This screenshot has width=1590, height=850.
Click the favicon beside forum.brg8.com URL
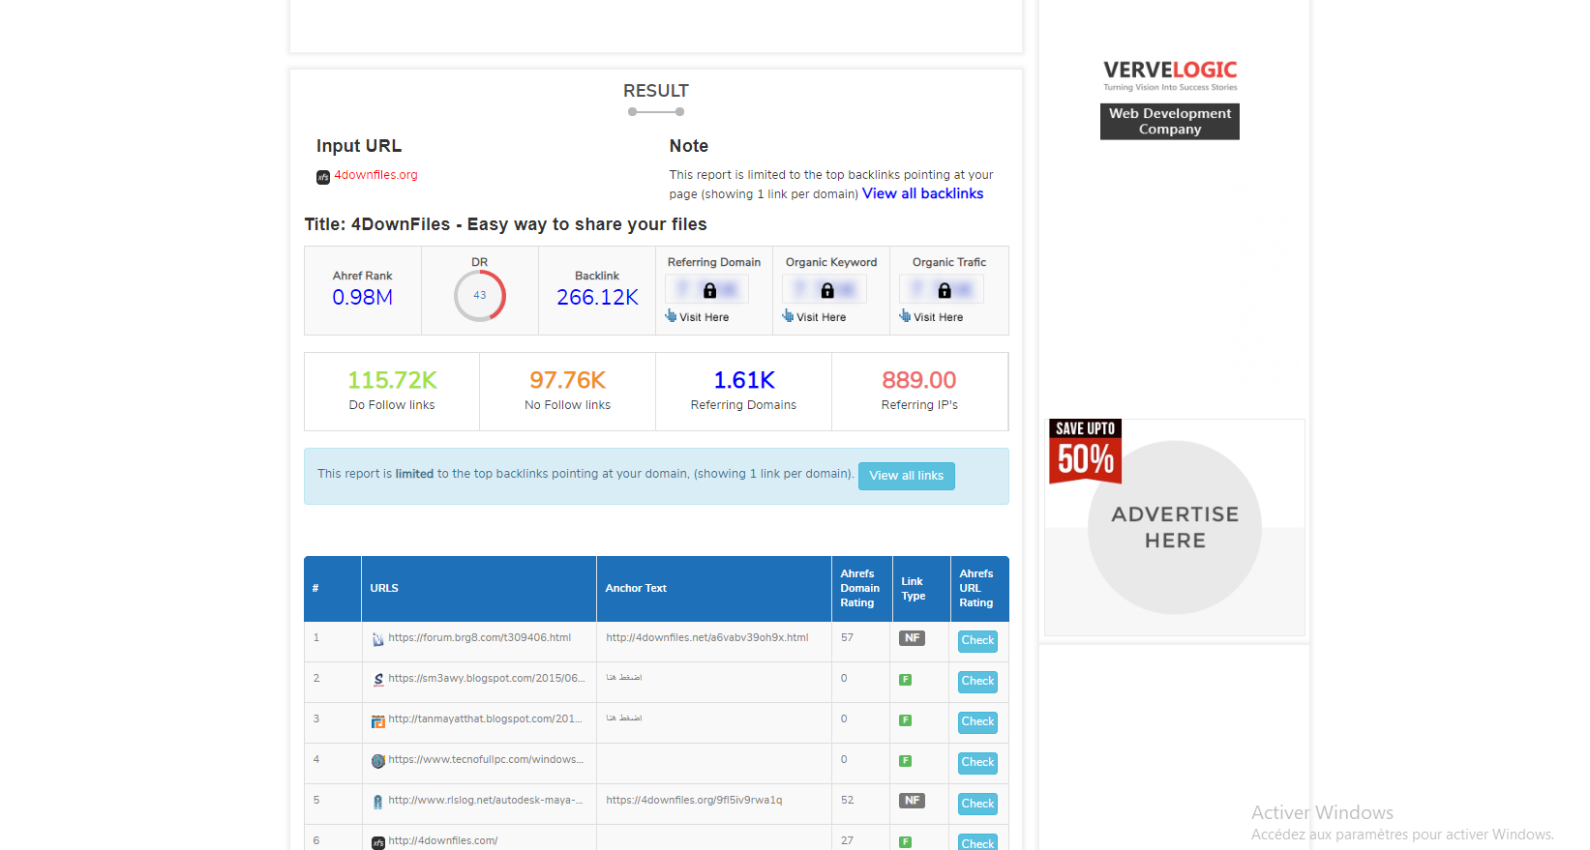[x=378, y=639]
